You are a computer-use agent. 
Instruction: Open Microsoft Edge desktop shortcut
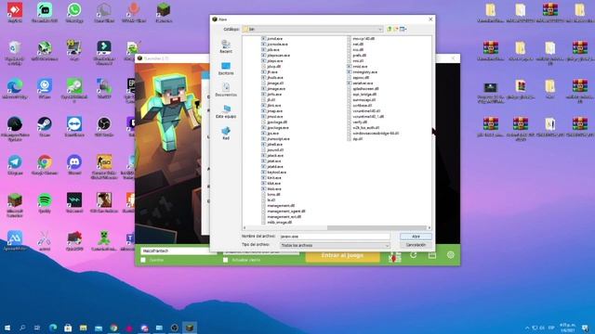pos(15,89)
